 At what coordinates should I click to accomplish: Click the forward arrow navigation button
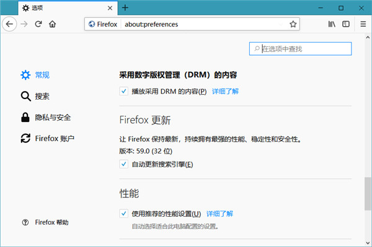(24, 24)
